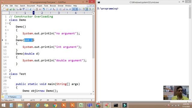This screenshot has height=108, width=192.
Task: Click the cmd window horizontal scrollbar
Action: click(135, 102)
